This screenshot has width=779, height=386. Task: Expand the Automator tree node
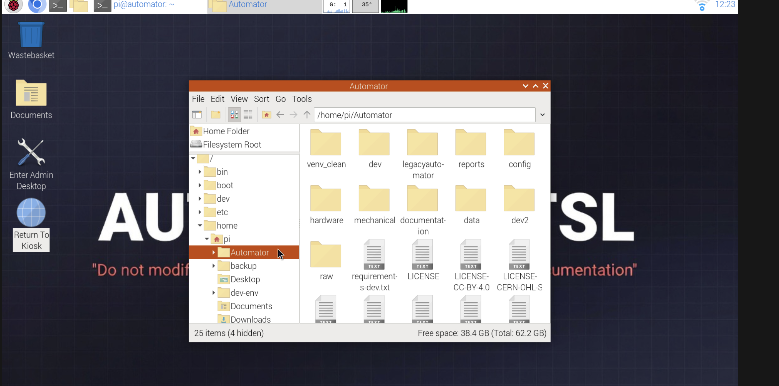tap(214, 252)
